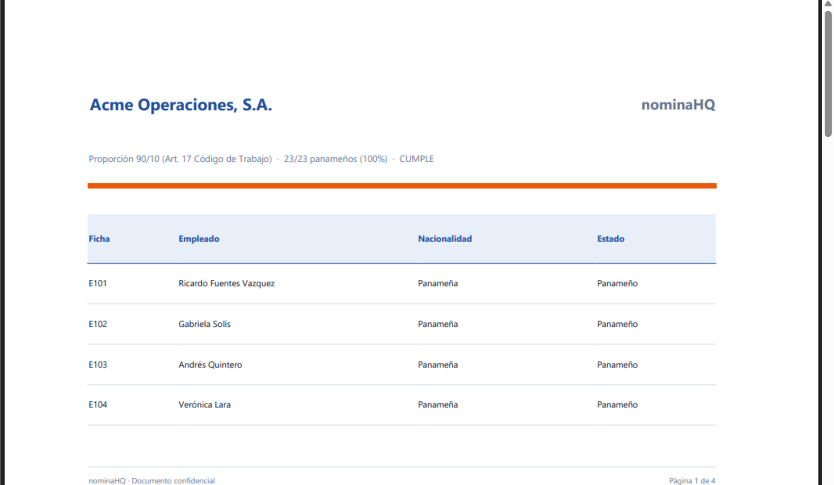Select the E101 ficha cell
Screen dimensions: 834x485
point(98,283)
